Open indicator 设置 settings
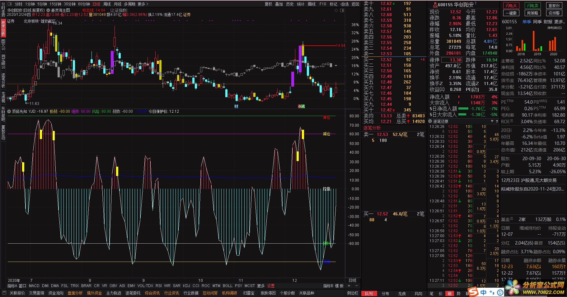This screenshot has height=297, width=567. [271, 286]
